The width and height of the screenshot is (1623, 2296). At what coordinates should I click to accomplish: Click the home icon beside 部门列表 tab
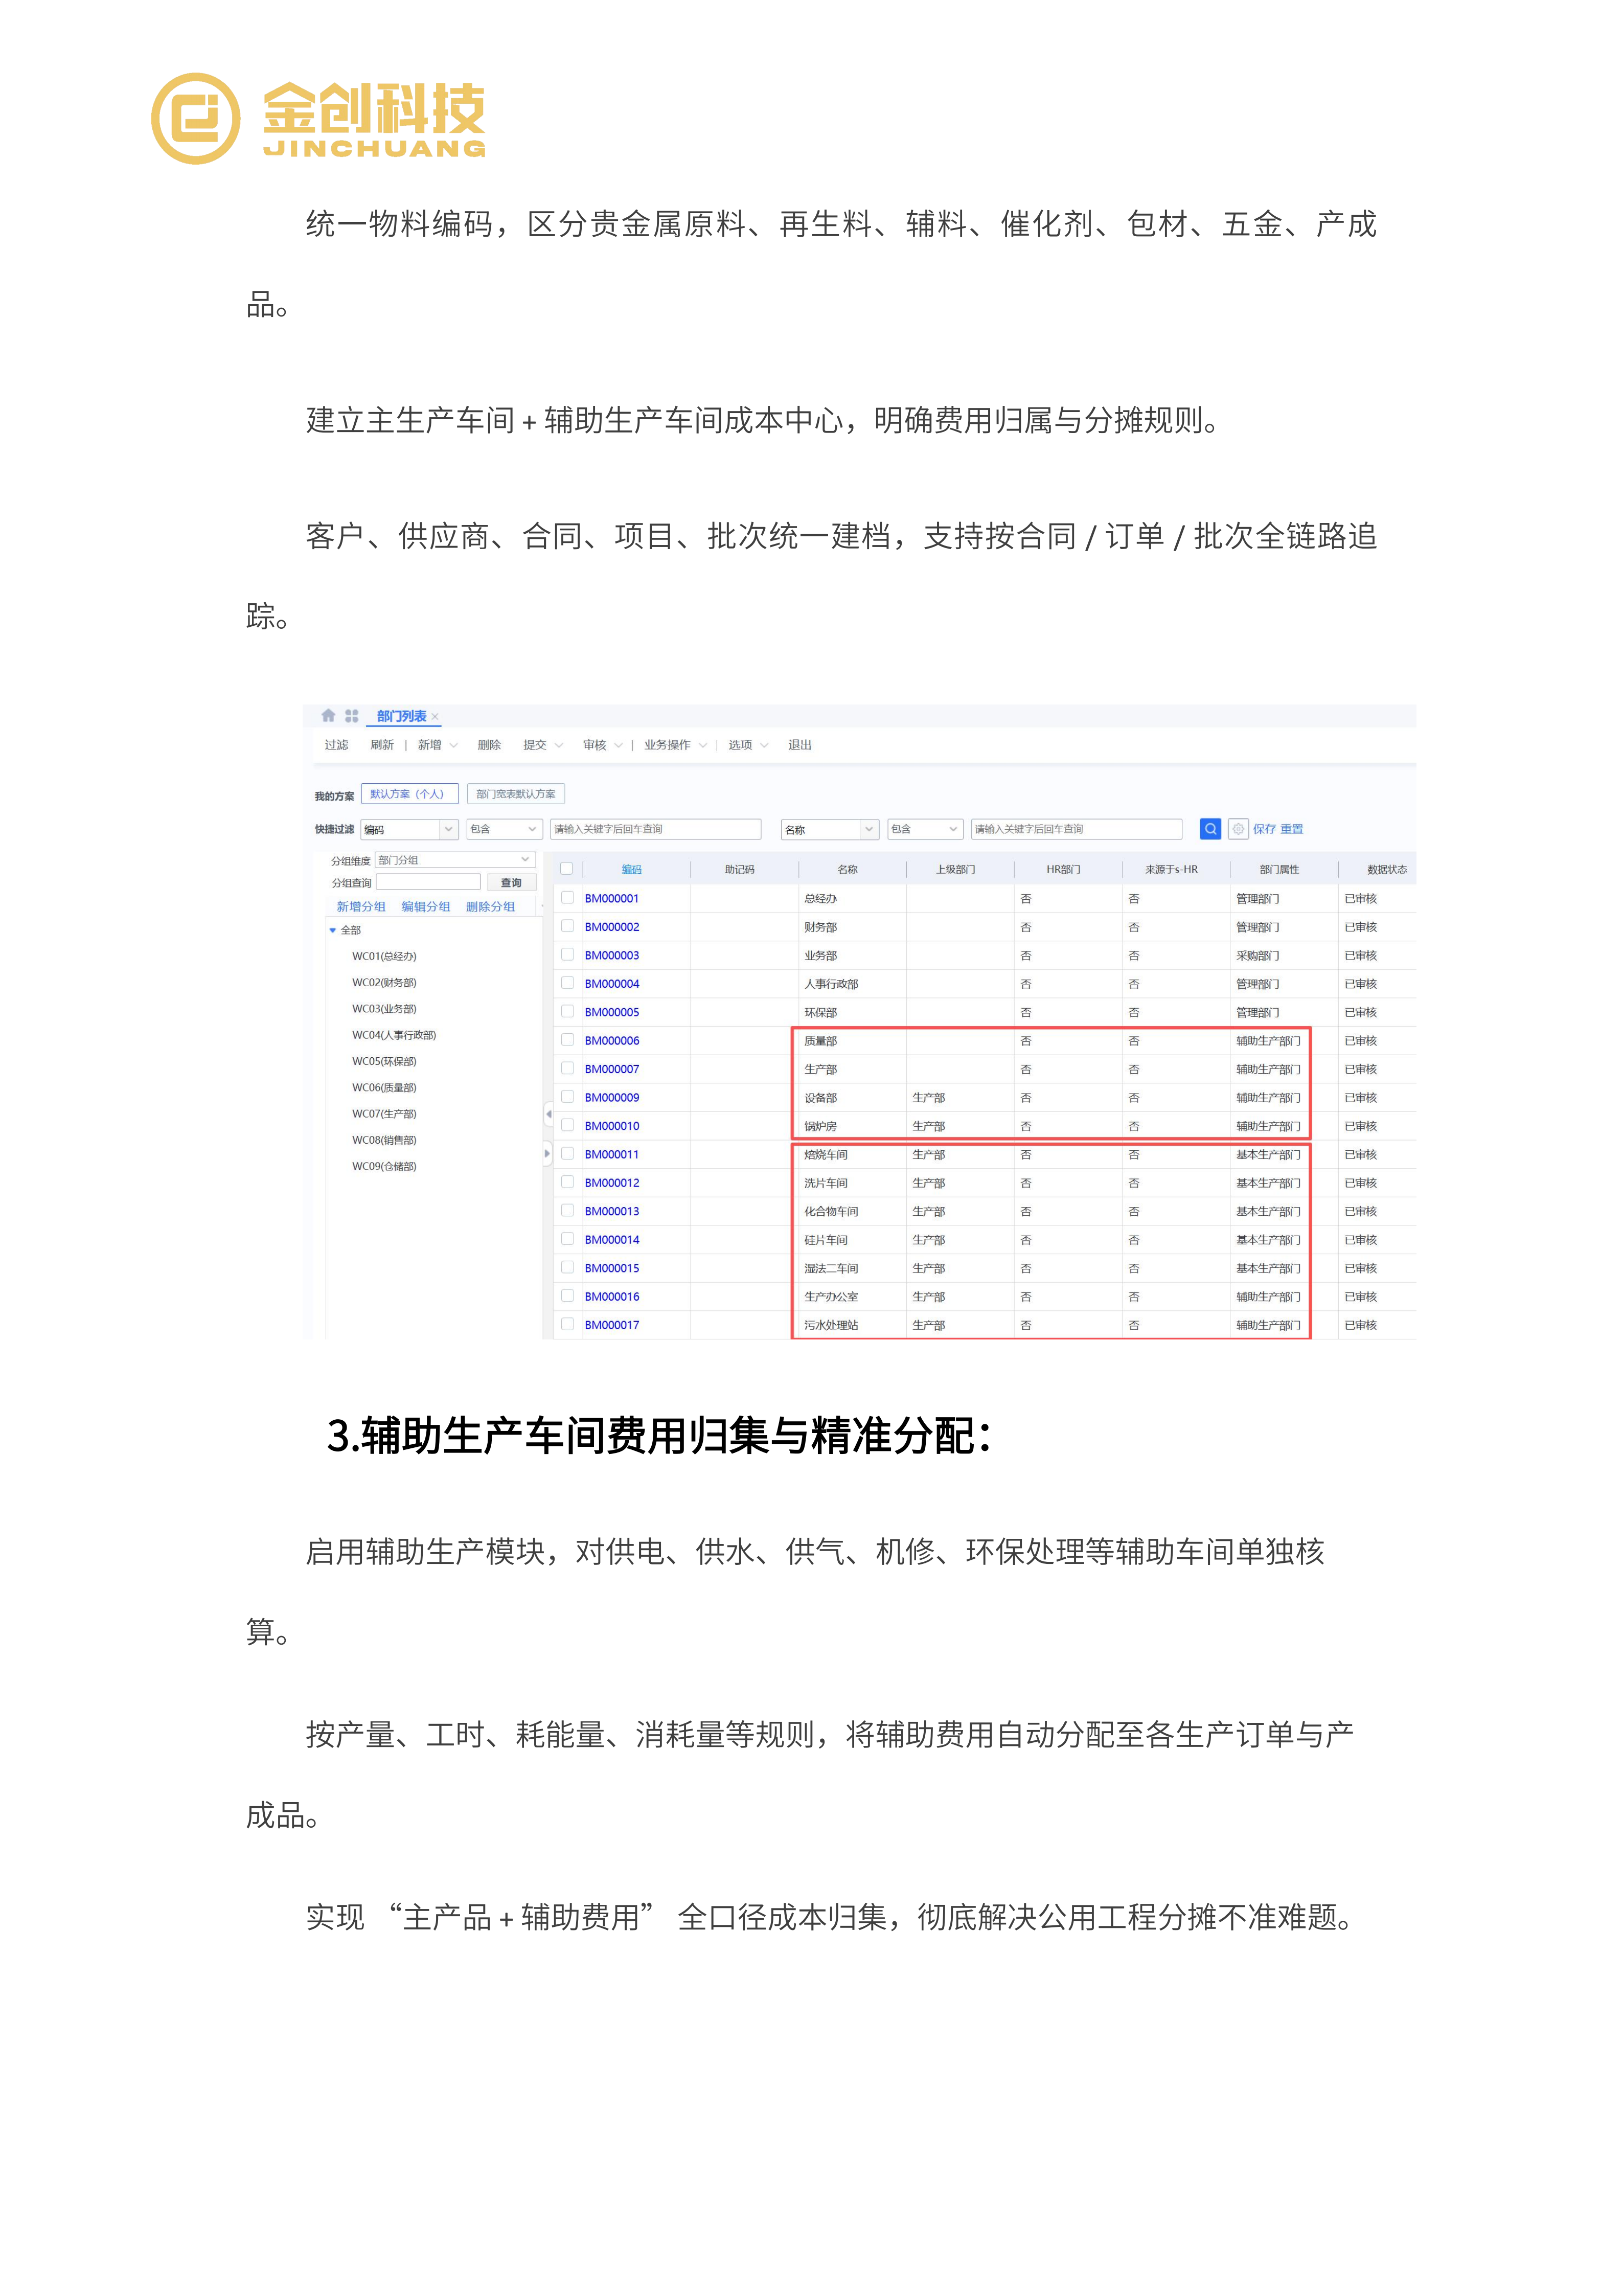(328, 716)
